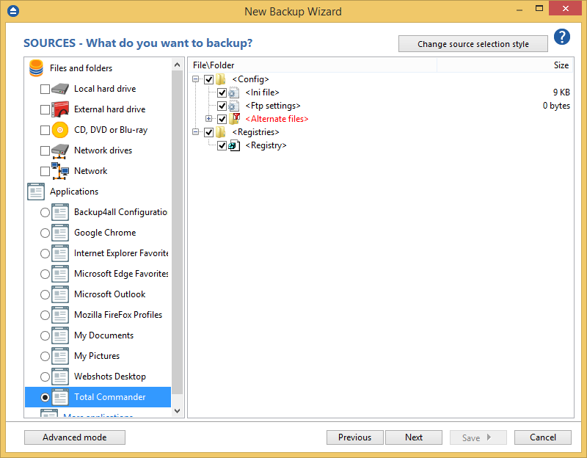Select the Microsoft Outlook radio button

(x=45, y=294)
